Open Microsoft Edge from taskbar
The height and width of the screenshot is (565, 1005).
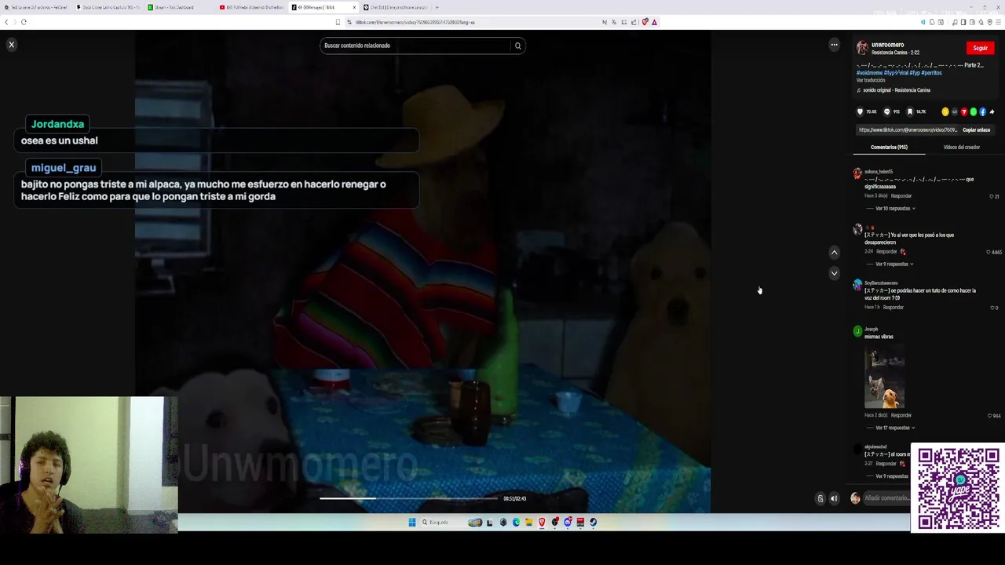[516, 522]
